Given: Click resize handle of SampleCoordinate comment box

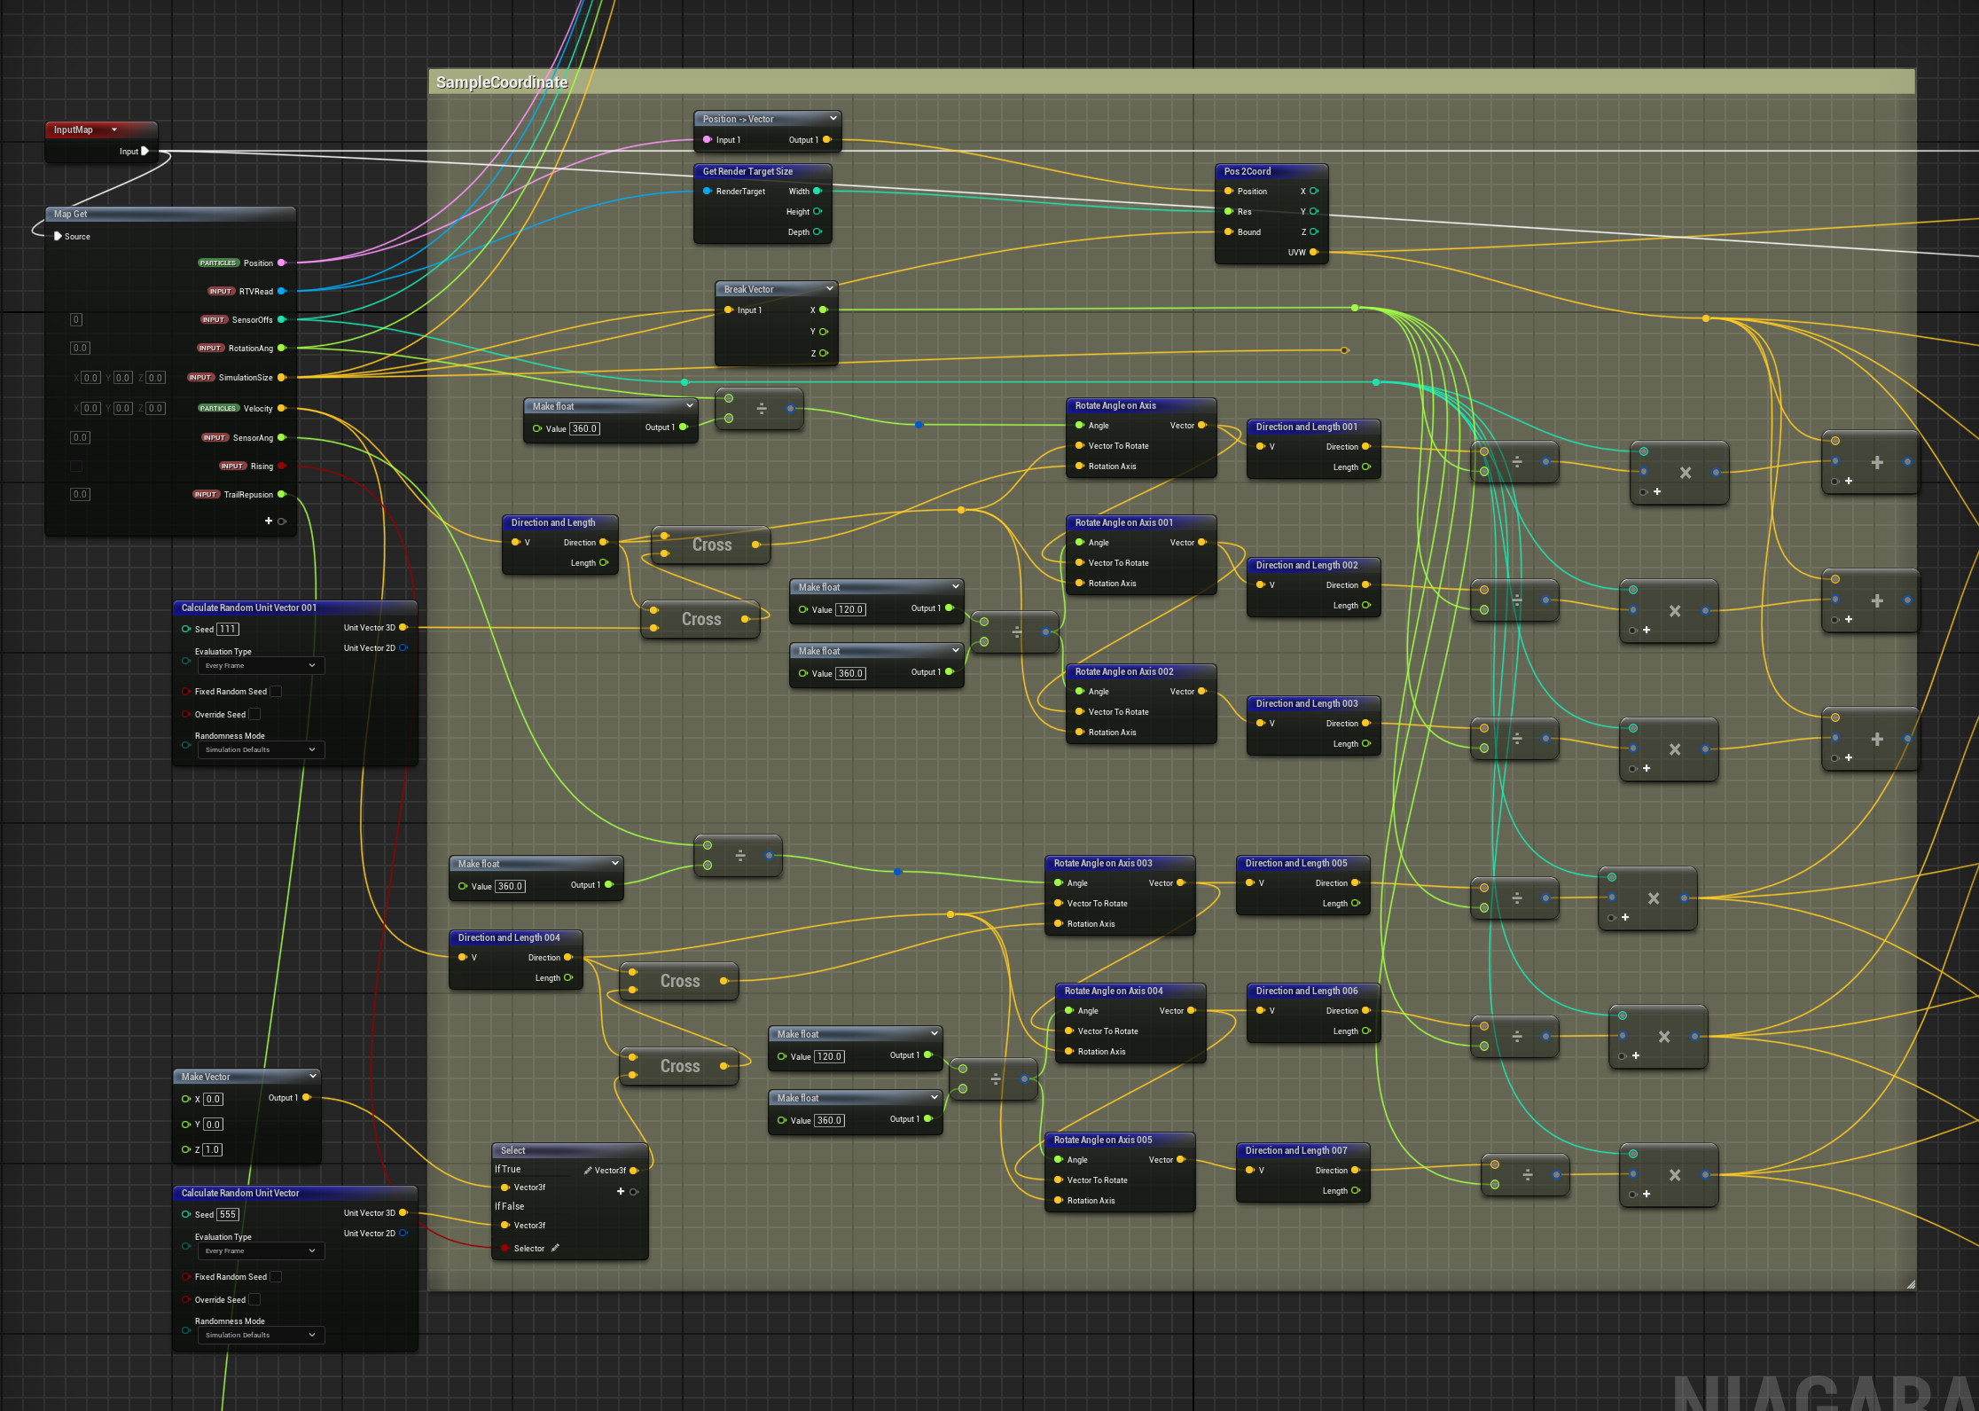Looking at the screenshot, I should (x=1910, y=1284).
